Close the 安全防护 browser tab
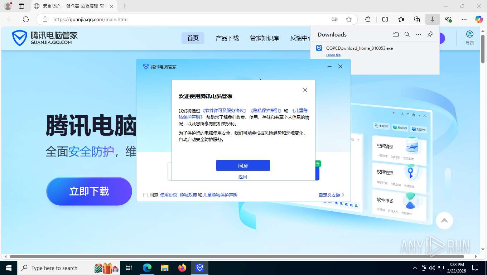The height and width of the screenshot is (275, 487). click(x=111, y=6)
